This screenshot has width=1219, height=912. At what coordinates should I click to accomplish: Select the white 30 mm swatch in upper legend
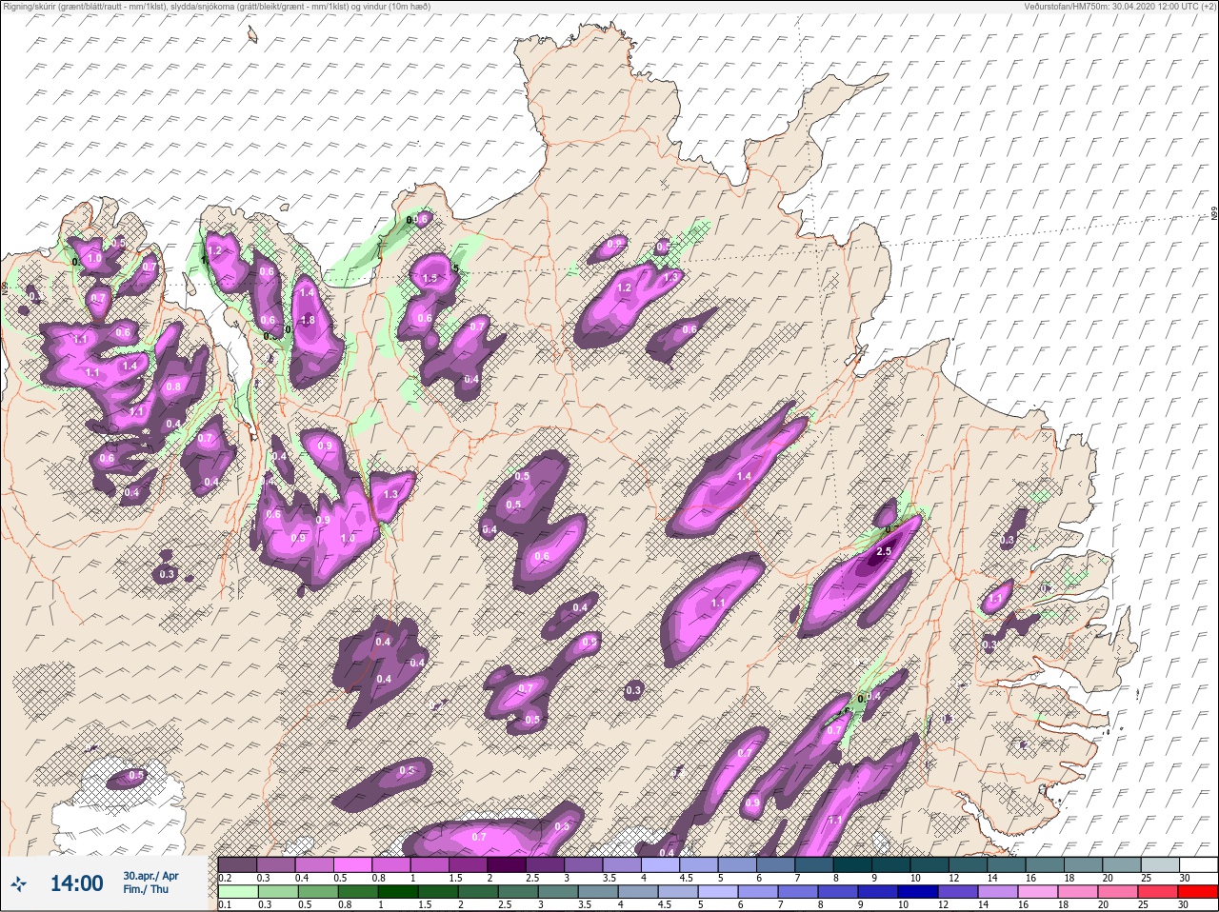(x=1200, y=864)
